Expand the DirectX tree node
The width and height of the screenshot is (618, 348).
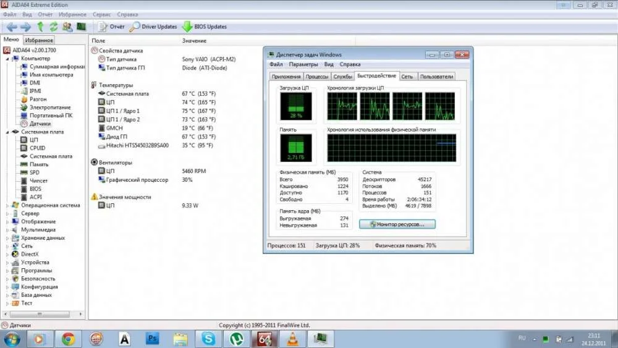pyautogui.click(x=7, y=254)
